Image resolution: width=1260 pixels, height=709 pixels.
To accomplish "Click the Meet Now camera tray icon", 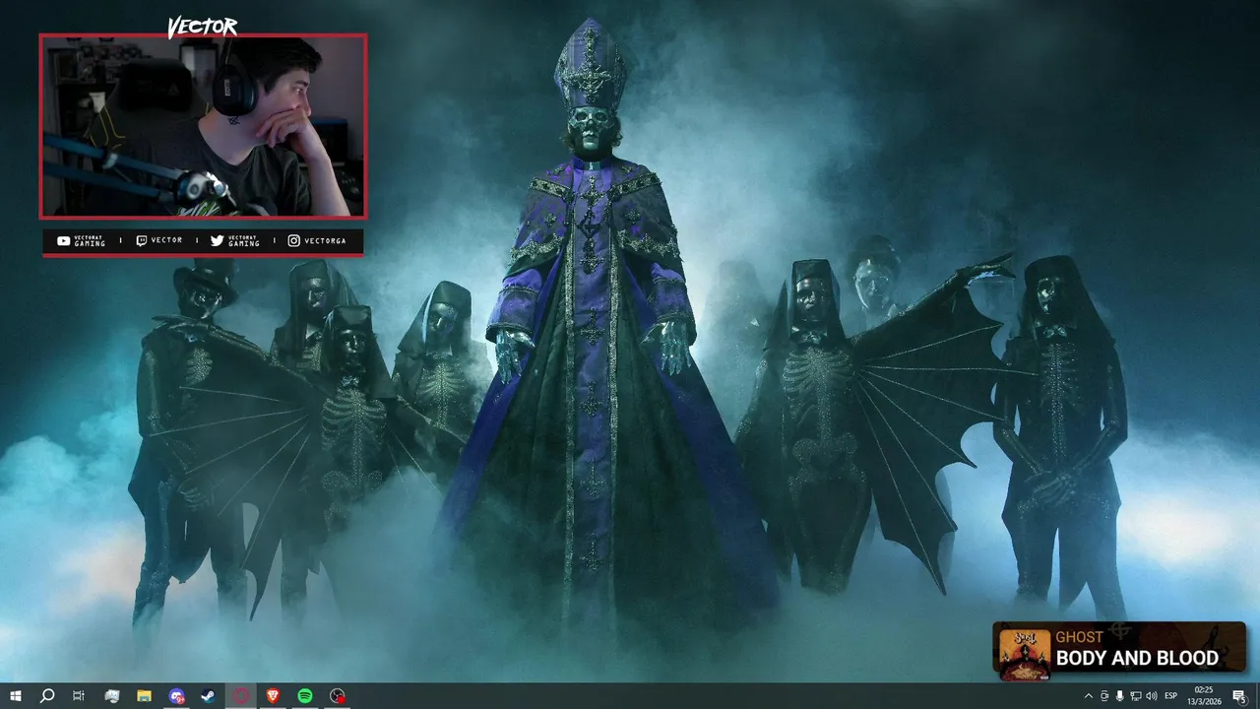I will click(1104, 696).
